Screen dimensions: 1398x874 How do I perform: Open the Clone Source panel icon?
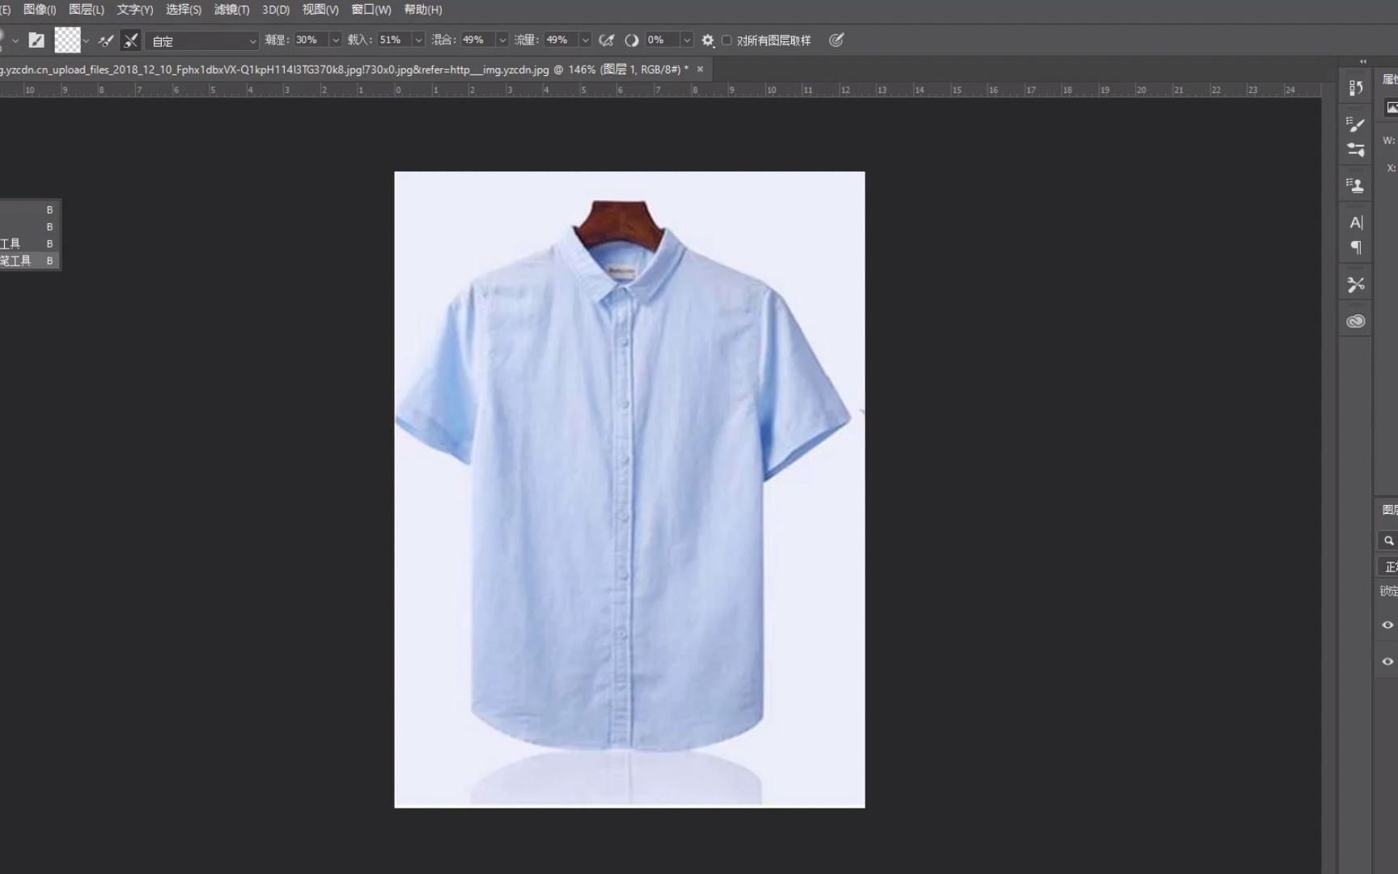point(1355,184)
